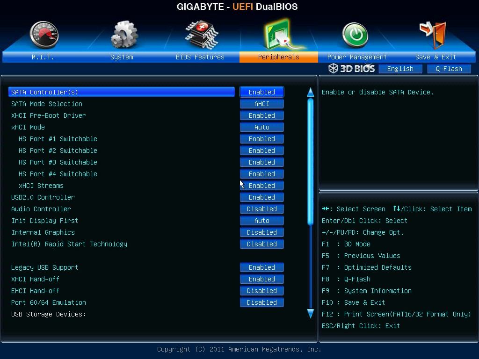This screenshot has height=359, width=479.
Task: Change SATA Controller(s) Enabled value
Action: click(262, 92)
